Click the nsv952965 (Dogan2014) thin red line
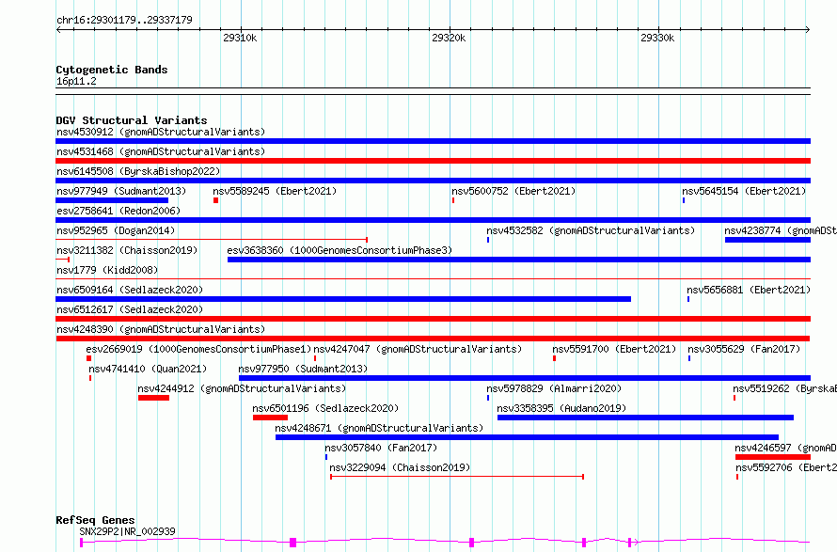The width and height of the screenshot is (837, 552). (x=212, y=240)
